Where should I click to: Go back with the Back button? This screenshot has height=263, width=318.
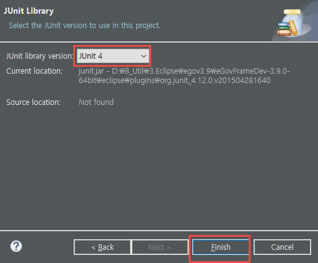[x=102, y=247]
